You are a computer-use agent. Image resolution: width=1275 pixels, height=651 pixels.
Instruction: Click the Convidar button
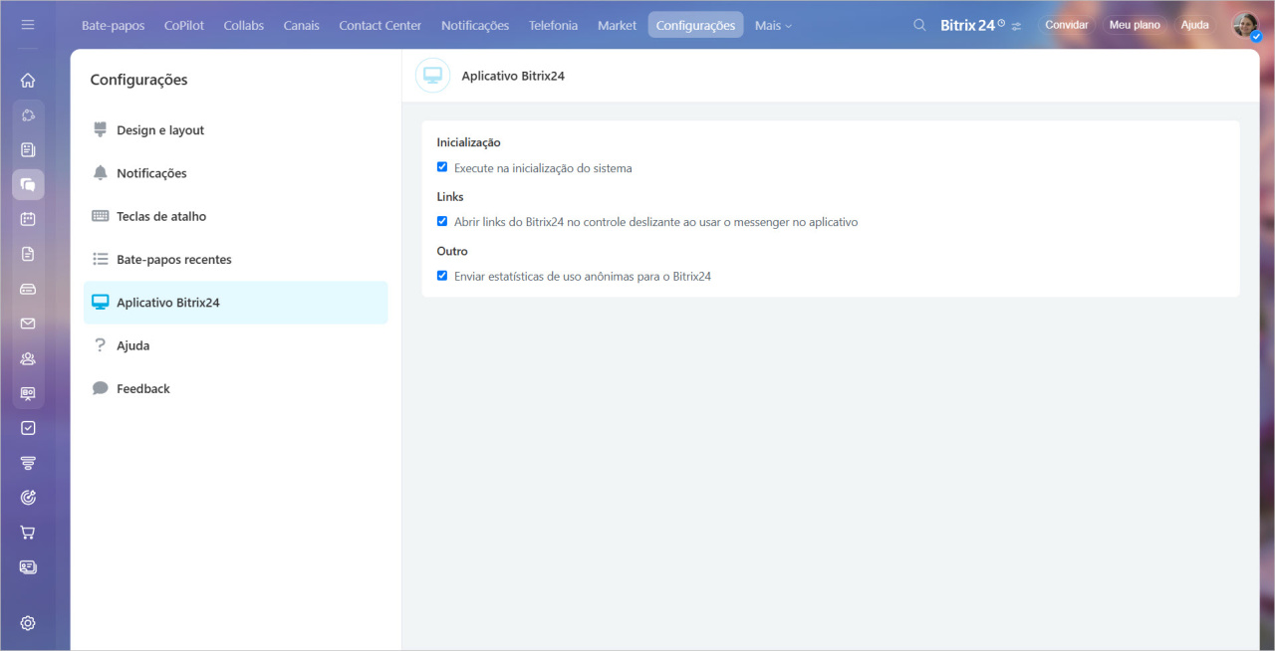(1066, 25)
